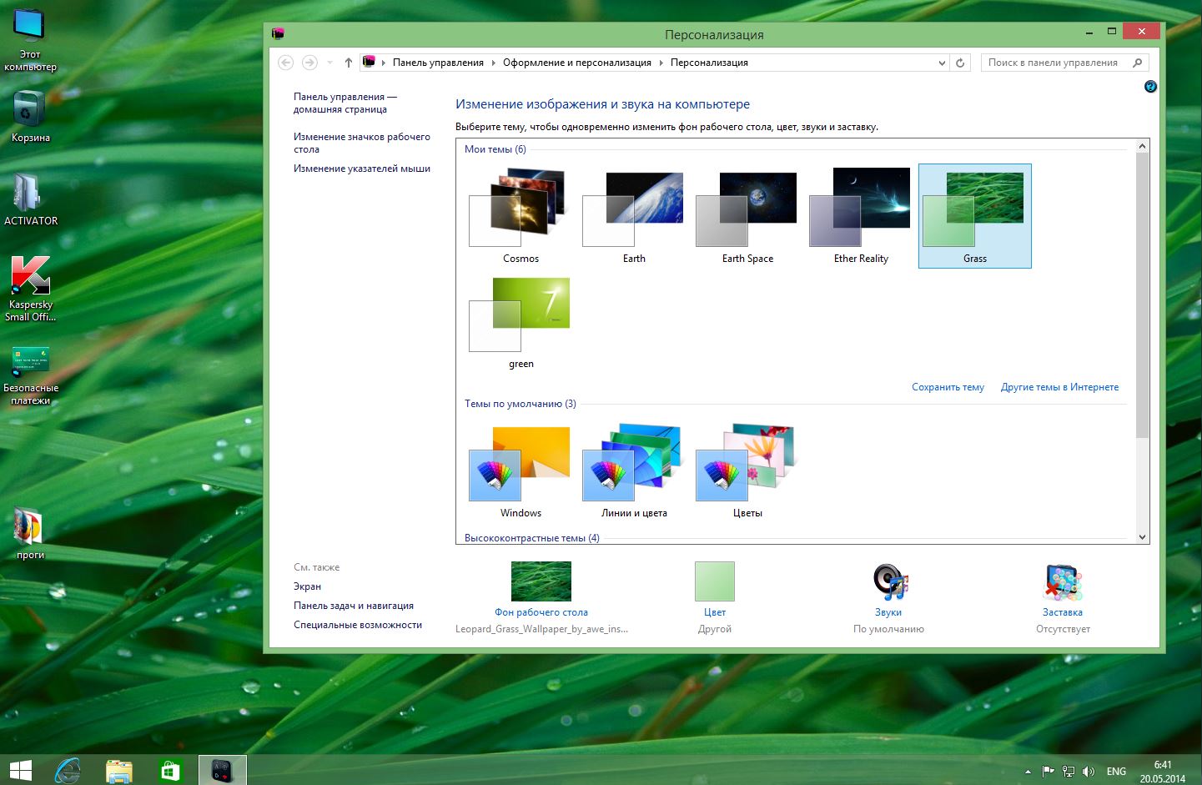Open recent pages dropdown next to forward arrow
The width and height of the screenshot is (1202, 785).
point(329,63)
